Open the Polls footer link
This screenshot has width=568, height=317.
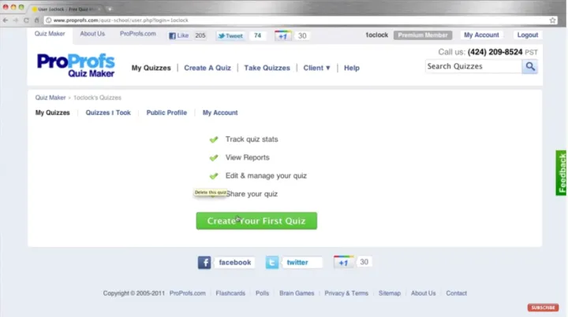click(x=262, y=293)
